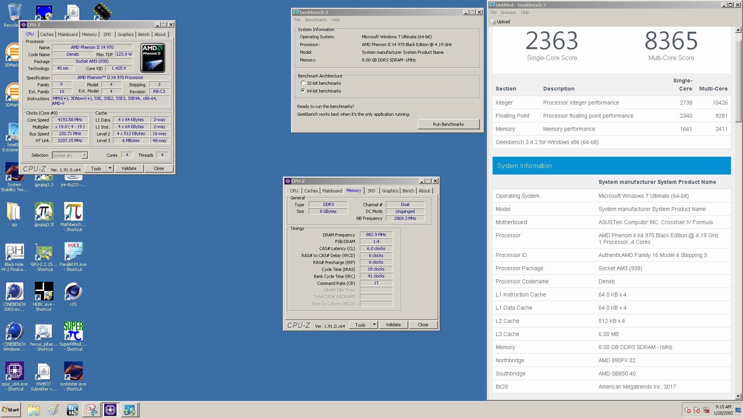
Task: Click show desktop button beside the clock
Action: pyautogui.click(x=738, y=410)
